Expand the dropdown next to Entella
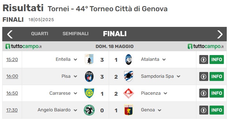The image size is (229, 120). pyautogui.click(x=75, y=60)
